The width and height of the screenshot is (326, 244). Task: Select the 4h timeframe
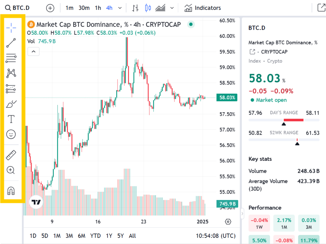pyautogui.click(x=109, y=8)
